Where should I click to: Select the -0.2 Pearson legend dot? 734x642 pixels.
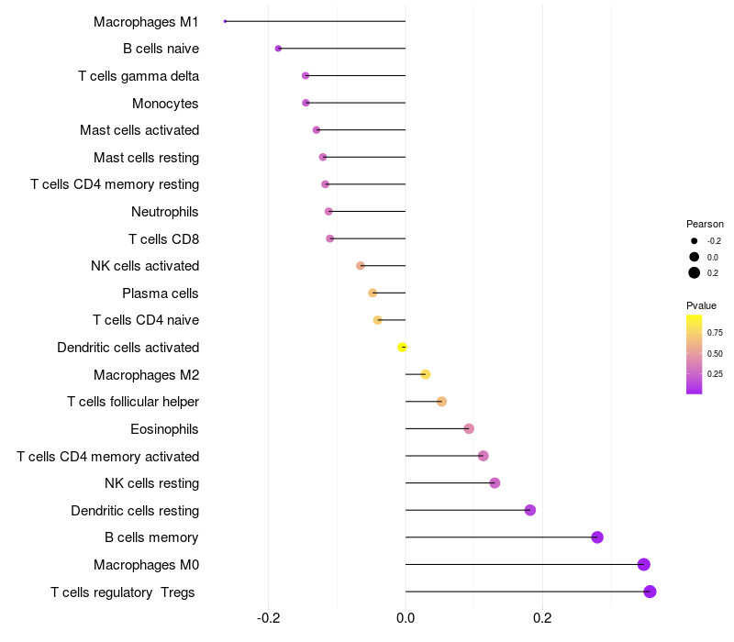pyautogui.click(x=695, y=241)
